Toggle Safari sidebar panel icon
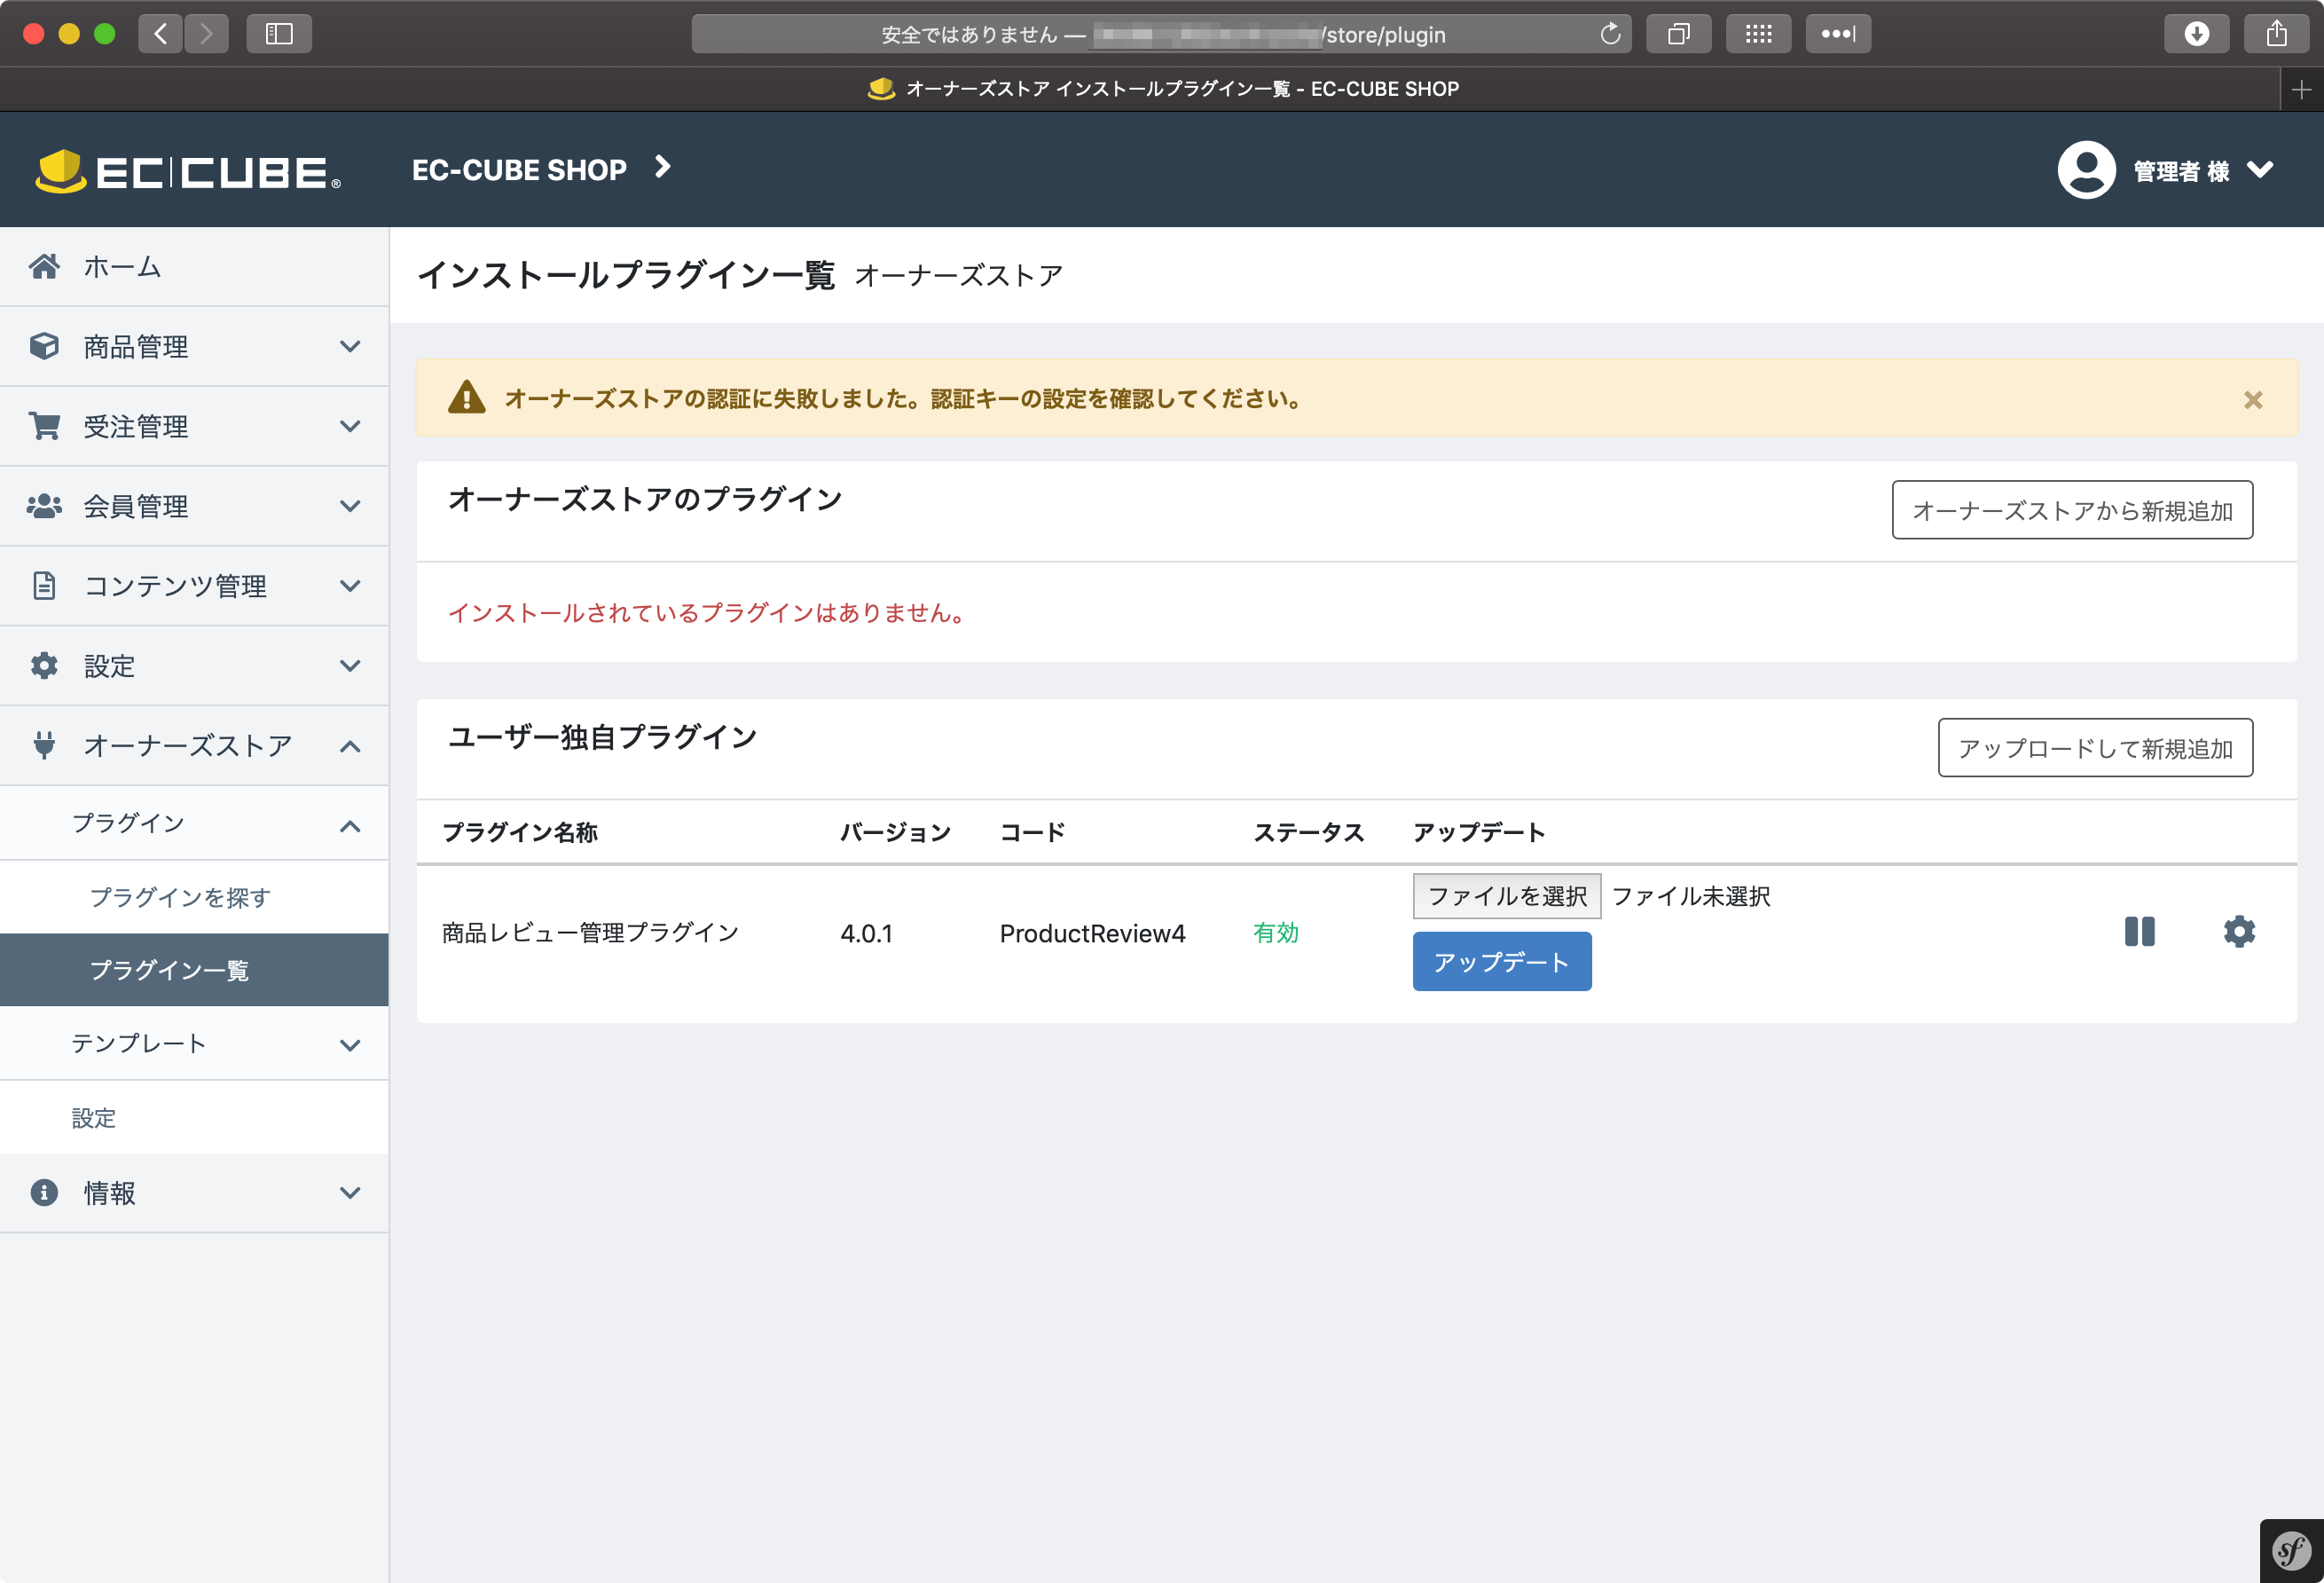Image resolution: width=2324 pixels, height=1583 pixels. (x=279, y=34)
